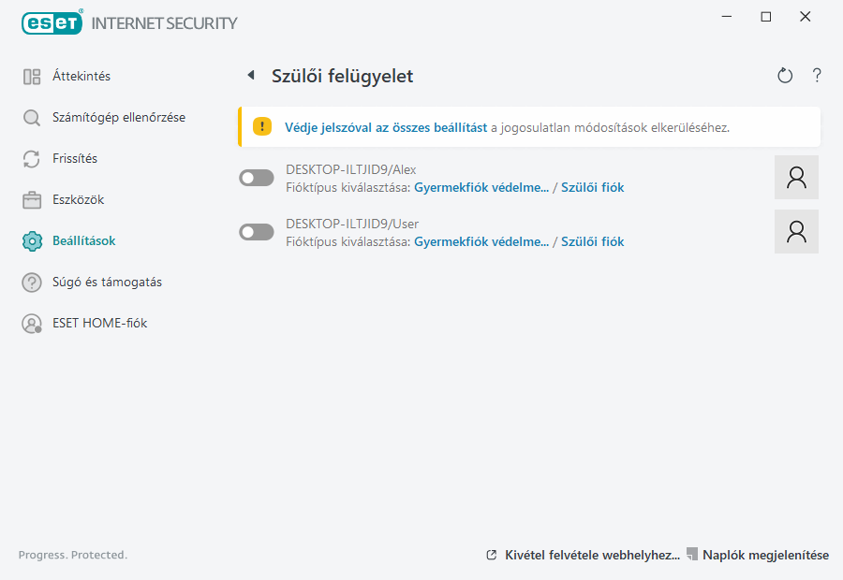This screenshot has width=843, height=580.
Task: Choose Gyermekfiók védelme for Alex account
Action: pyautogui.click(x=481, y=188)
